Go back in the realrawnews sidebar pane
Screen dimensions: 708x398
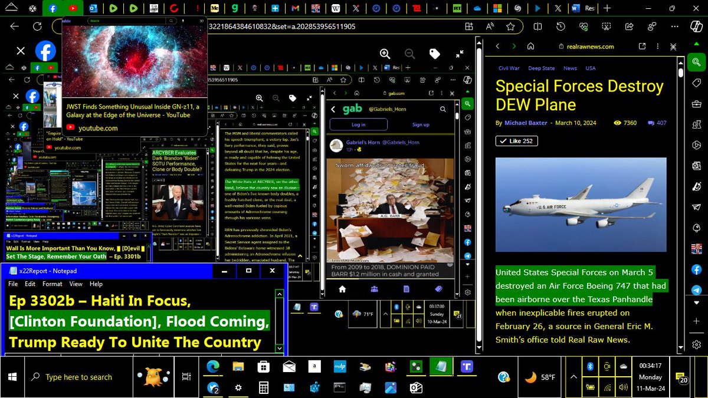(497, 46)
